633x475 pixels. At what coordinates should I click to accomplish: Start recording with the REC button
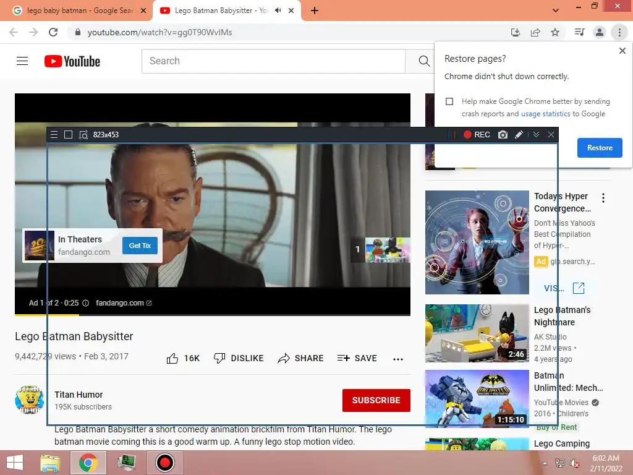477,134
